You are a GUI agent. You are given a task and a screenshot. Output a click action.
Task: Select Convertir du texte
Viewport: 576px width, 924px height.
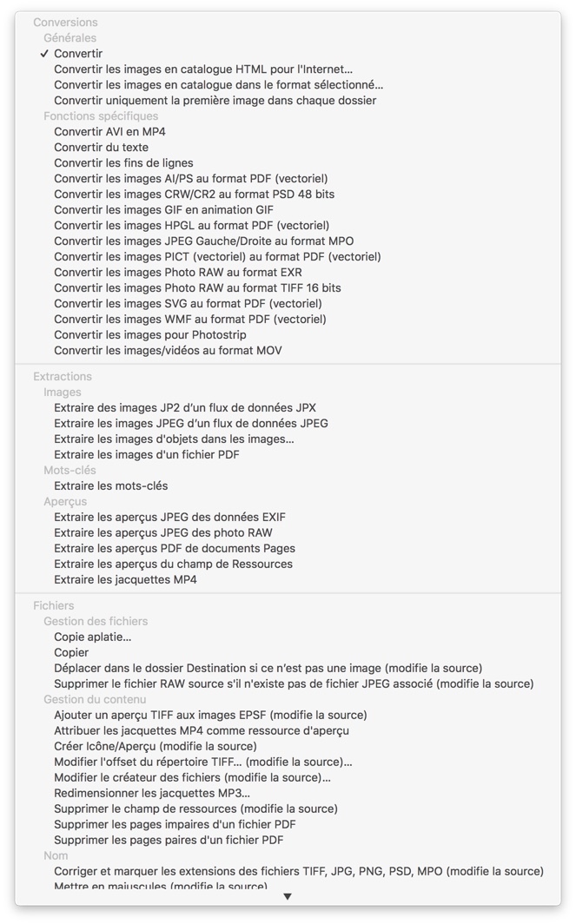(x=288, y=148)
